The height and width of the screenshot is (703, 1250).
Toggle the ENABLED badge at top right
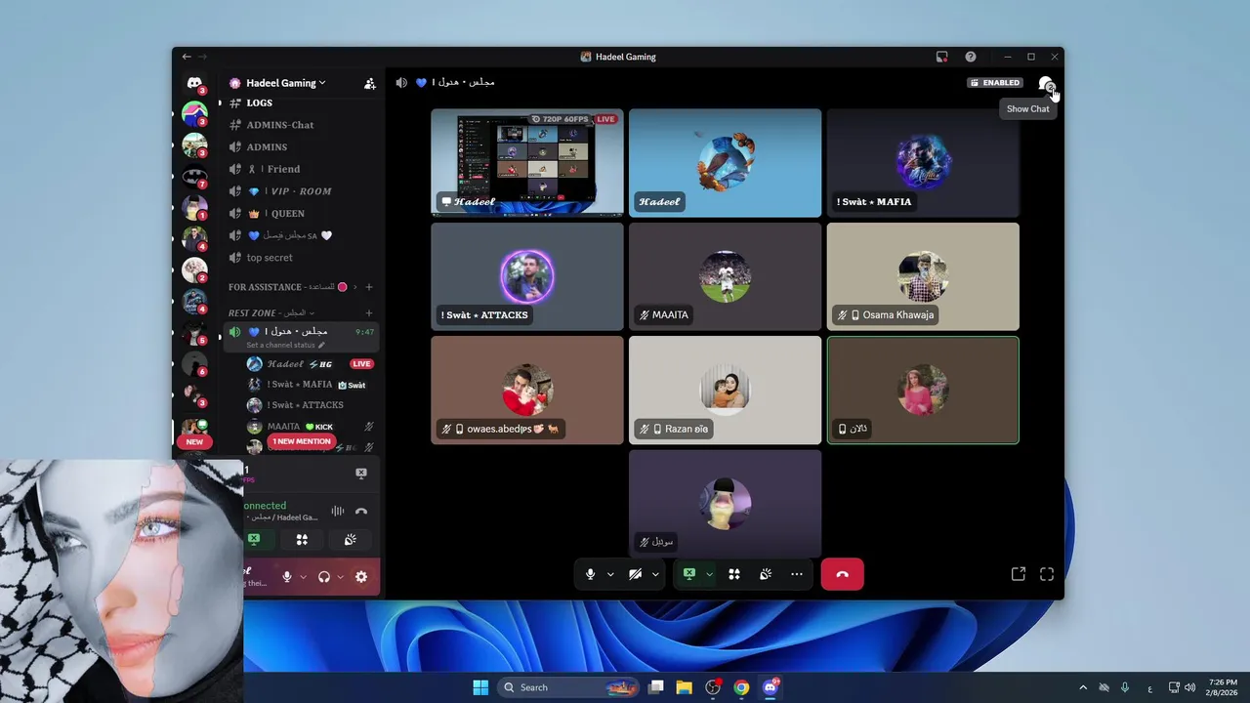point(995,83)
